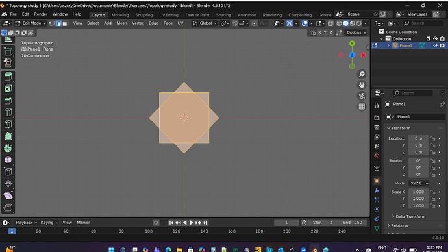Open the Render menu
This screenshot has width=448, height=252.
click(41, 14)
